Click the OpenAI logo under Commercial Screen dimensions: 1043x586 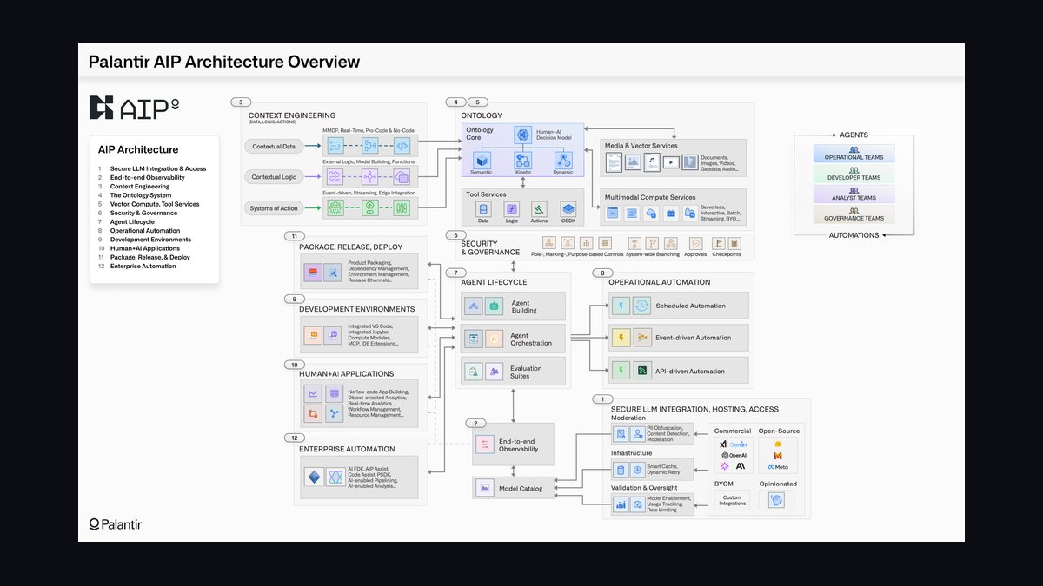pos(733,455)
